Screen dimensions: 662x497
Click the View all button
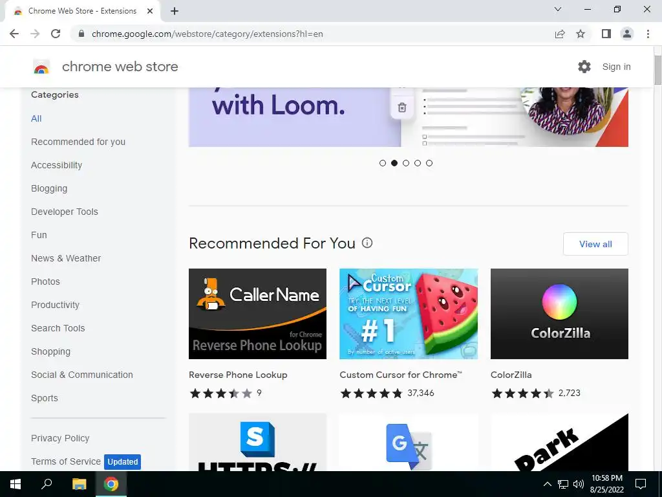coord(595,244)
